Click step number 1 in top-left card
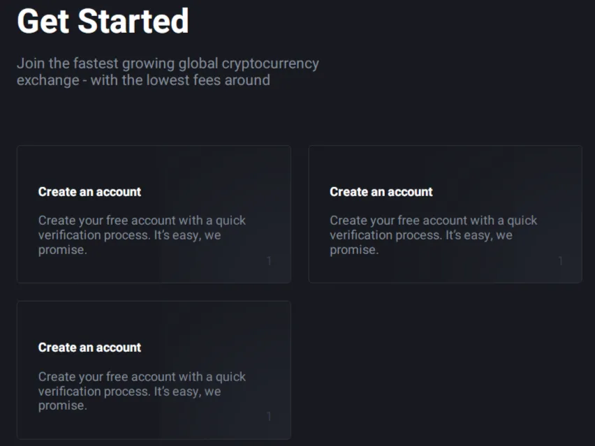This screenshot has width=595, height=446. 269,261
